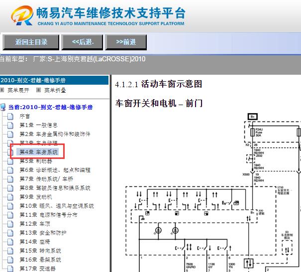Screen dimensions: 301x272
Task: Click the 当前车型 S-上海别克君越 text
Action: [x=73, y=59]
